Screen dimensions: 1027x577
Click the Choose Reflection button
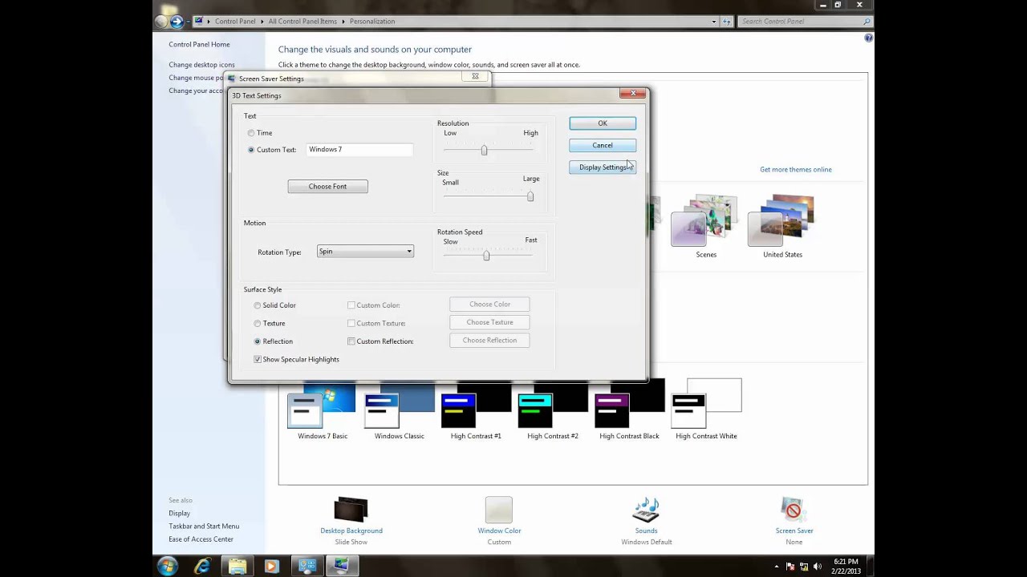pyautogui.click(x=489, y=341)
